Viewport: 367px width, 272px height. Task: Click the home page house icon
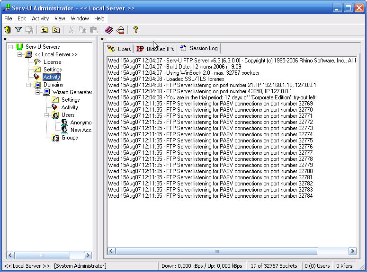[120, 30]
